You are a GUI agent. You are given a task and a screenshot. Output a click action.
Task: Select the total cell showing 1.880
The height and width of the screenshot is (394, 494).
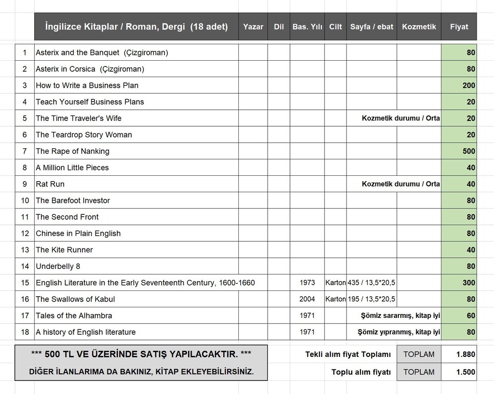459,354
